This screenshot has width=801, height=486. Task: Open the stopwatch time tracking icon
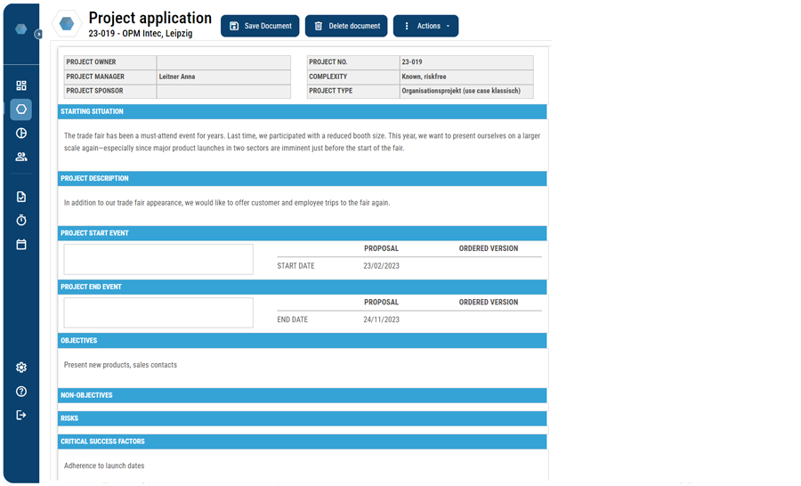pos(21,220)
